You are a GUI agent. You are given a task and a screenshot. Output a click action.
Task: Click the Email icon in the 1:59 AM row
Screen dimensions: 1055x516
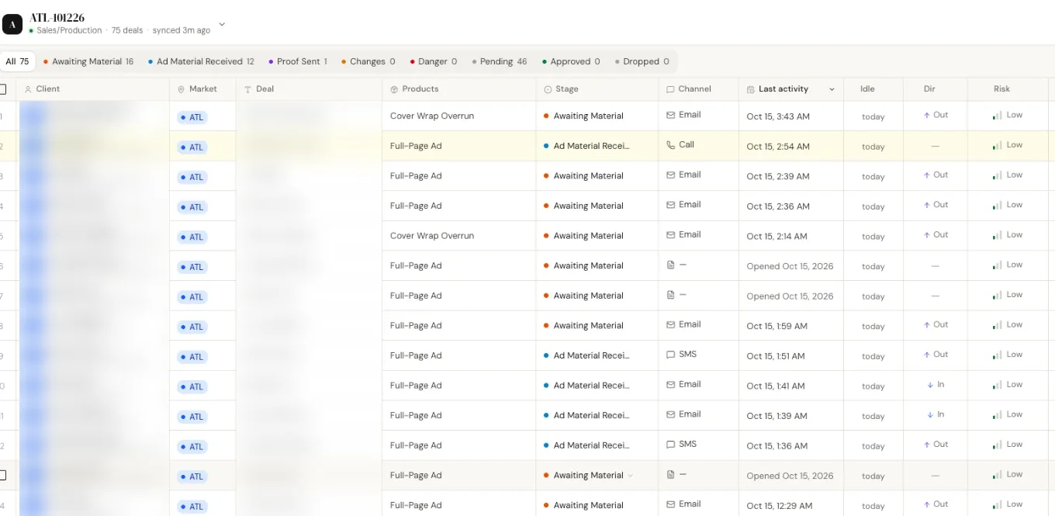tap(670, 324)
